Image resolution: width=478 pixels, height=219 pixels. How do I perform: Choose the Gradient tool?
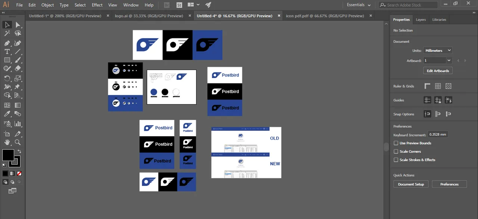[x=18, y=105]
